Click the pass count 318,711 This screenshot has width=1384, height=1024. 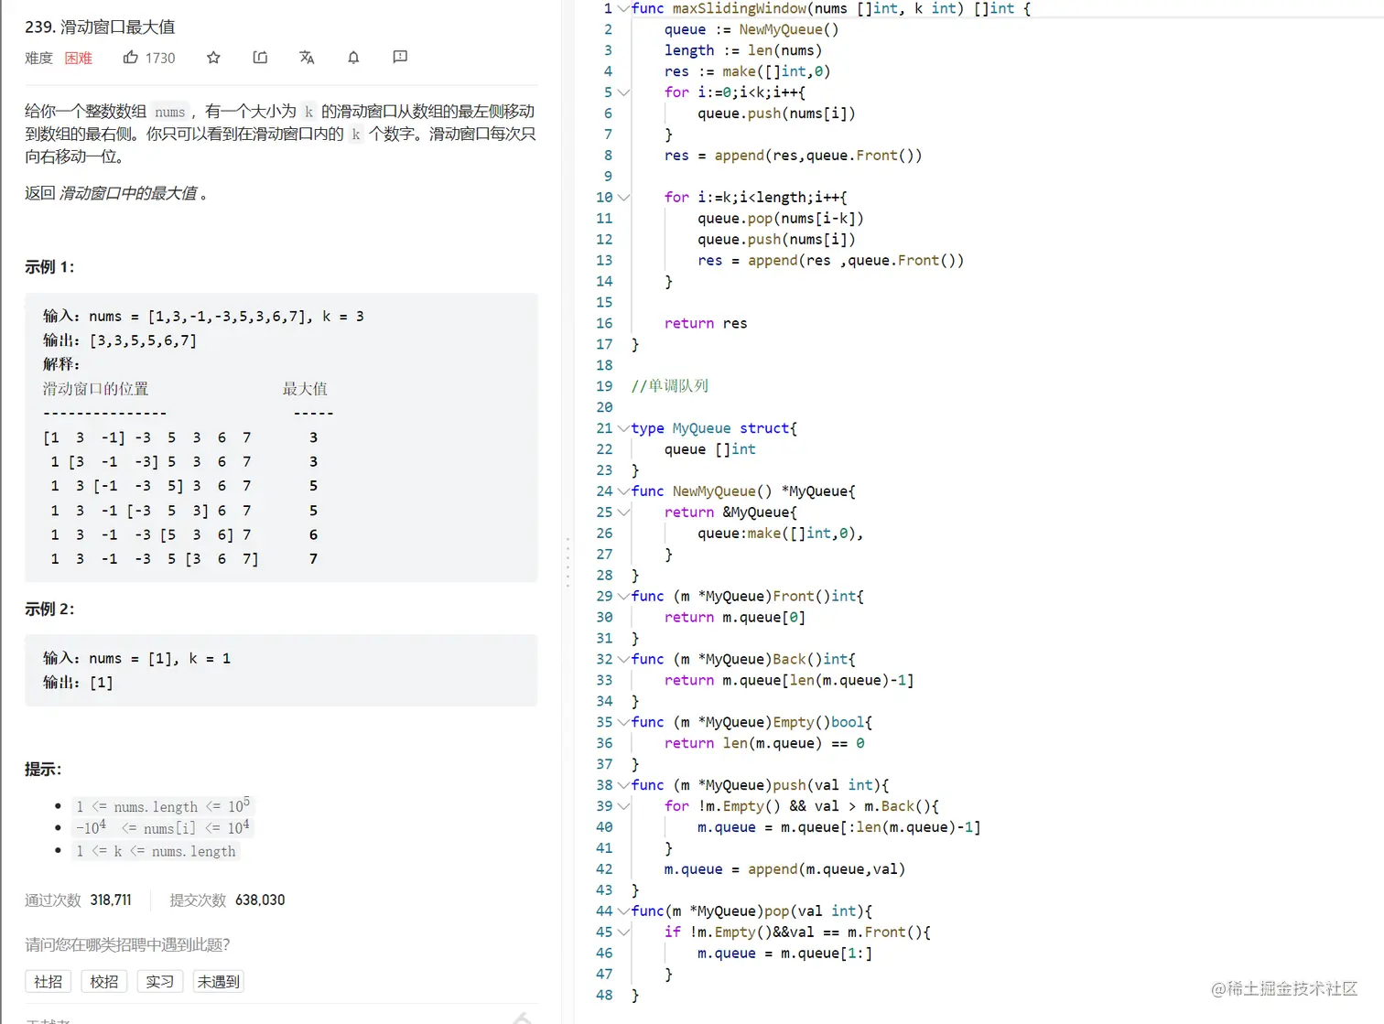111,900
